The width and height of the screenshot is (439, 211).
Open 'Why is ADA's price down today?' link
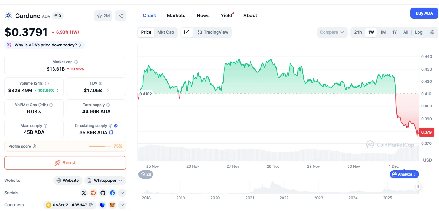[x=45, y=45]
